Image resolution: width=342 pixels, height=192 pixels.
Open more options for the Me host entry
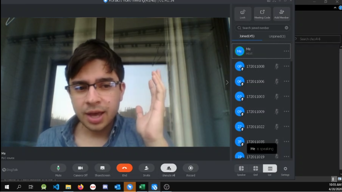tap(286, 51)
